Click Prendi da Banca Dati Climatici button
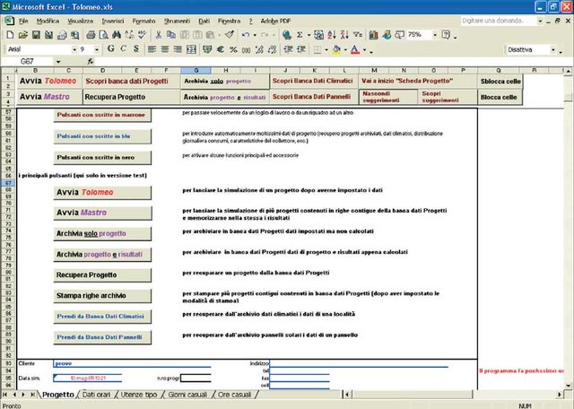Image resolution: width=574 pixels, height=409 pixels. 102,317
